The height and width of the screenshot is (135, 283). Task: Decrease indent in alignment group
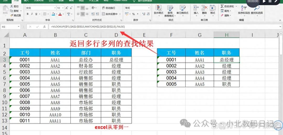(93, 14)
